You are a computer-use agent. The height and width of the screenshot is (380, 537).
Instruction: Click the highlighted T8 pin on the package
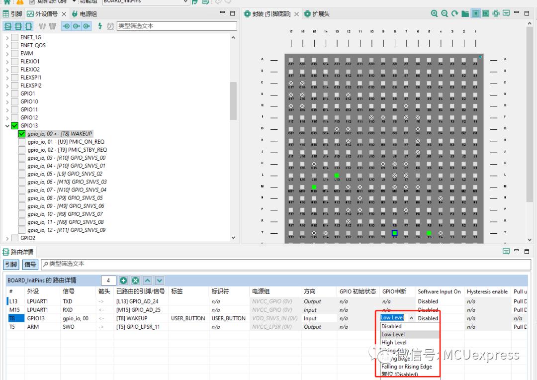[x=394, y=233]
